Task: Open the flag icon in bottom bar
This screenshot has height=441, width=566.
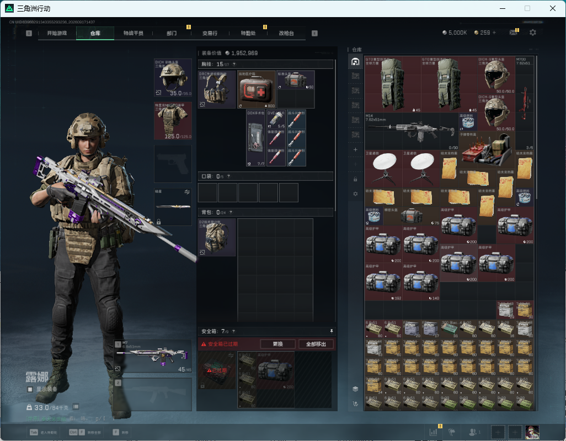Action: point(452,432)
